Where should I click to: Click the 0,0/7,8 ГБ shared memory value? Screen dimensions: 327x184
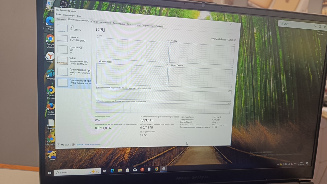pos(146,127)
